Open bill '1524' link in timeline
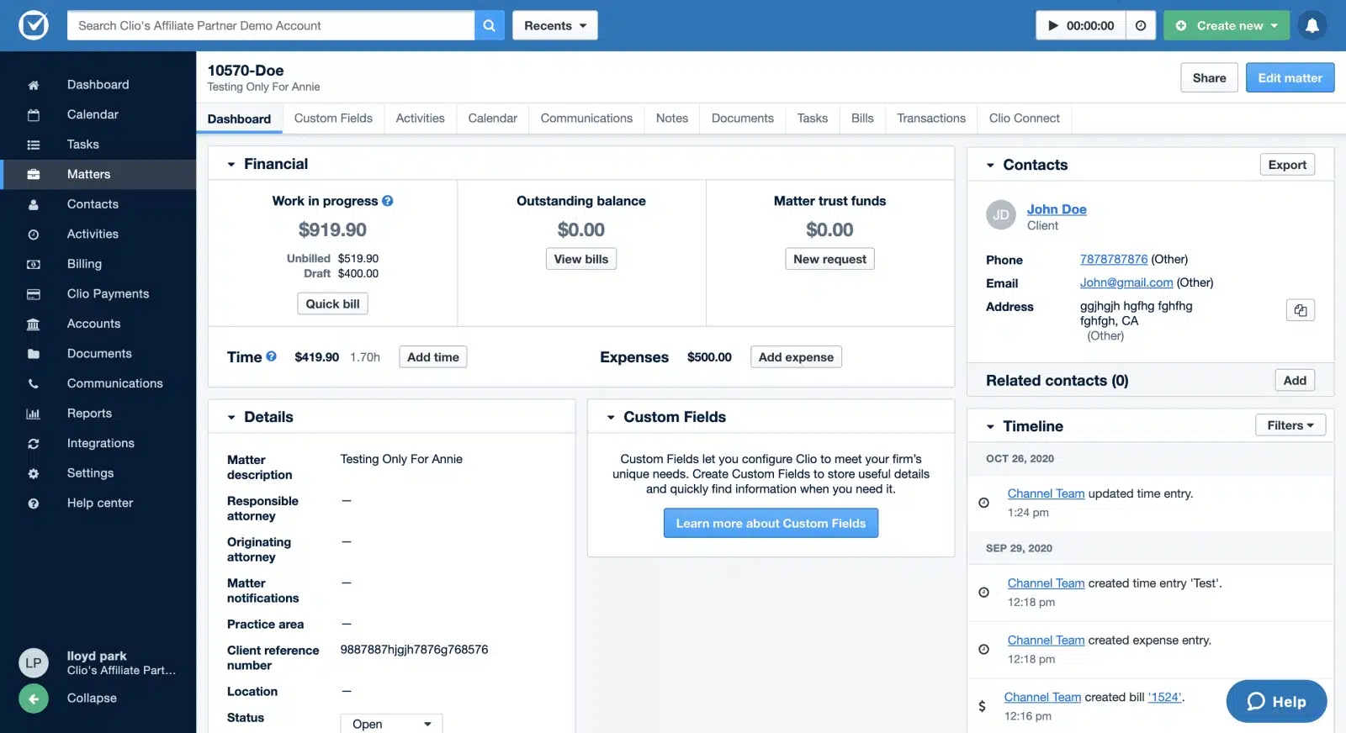The width and height of the screenshot is (1346, 733). pos(1164,698)
